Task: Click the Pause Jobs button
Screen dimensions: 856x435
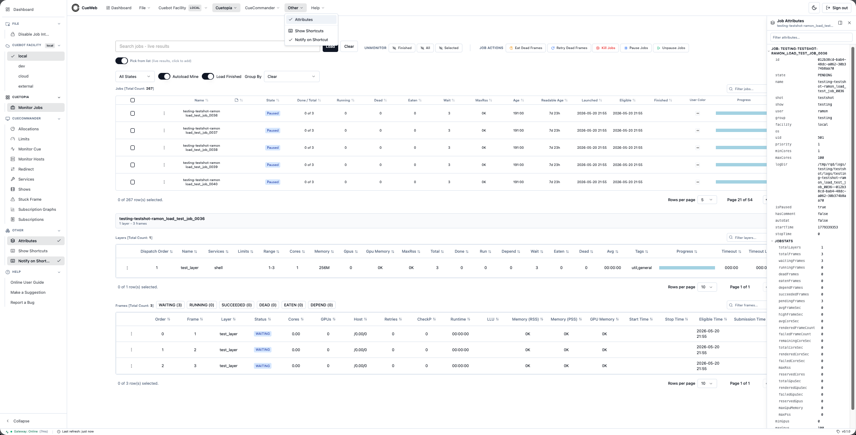Action: pos(636,48)
